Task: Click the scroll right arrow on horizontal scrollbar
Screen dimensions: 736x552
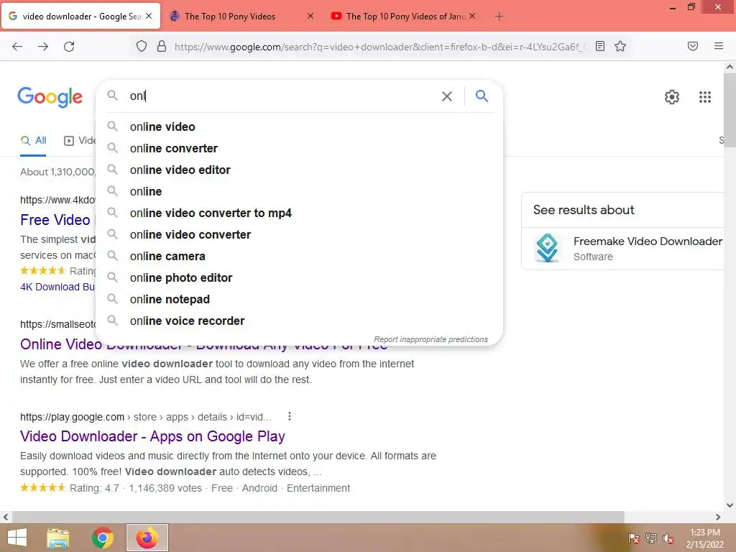Action: click(718, 517)
